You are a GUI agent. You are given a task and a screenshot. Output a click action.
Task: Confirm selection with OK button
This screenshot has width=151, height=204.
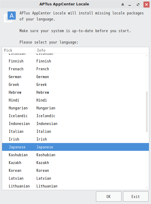pos(109,196)
